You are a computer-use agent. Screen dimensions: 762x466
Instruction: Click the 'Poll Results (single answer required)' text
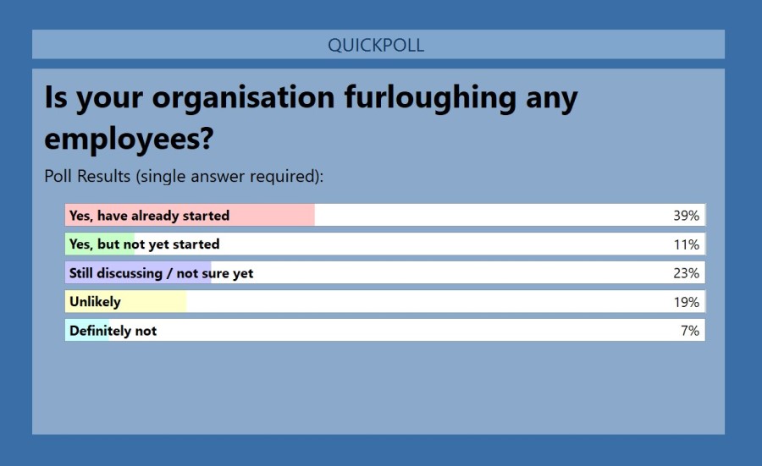click(x=184, y=177)
